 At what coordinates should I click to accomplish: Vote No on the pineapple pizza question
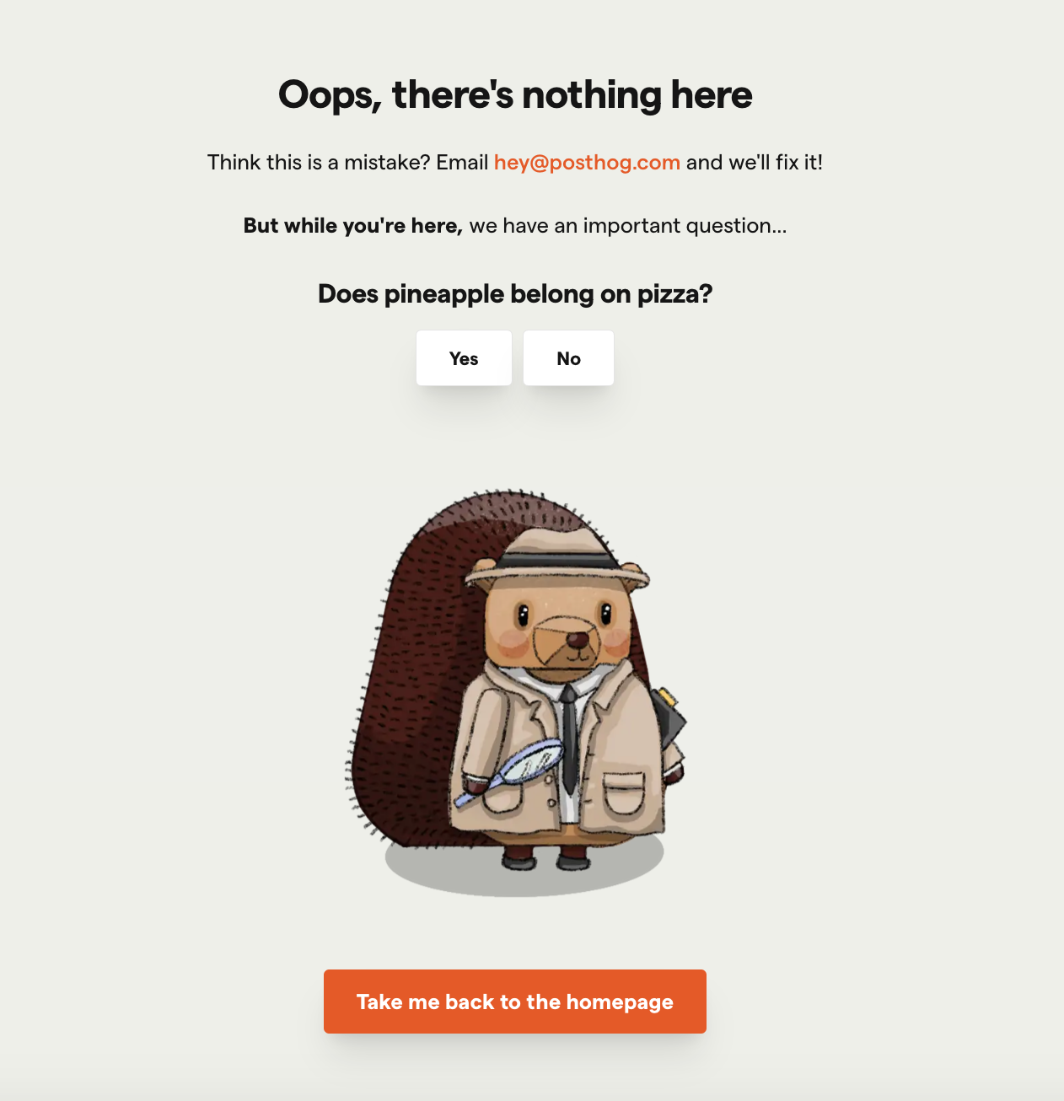coord(568,358)
